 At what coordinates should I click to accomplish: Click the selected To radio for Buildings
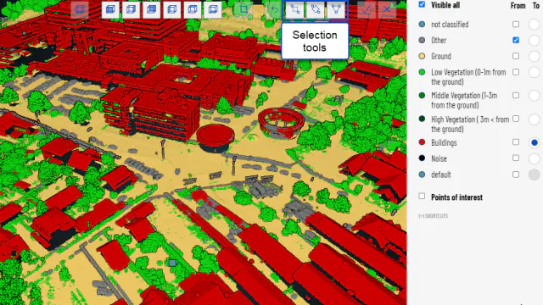[534, 142]
